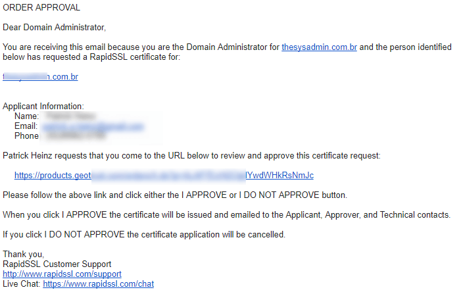Image resolution: width=461 pixels, height=294 pixels.
Task: Click the 'Name:' field label
Action: click(x=27, y=116)
